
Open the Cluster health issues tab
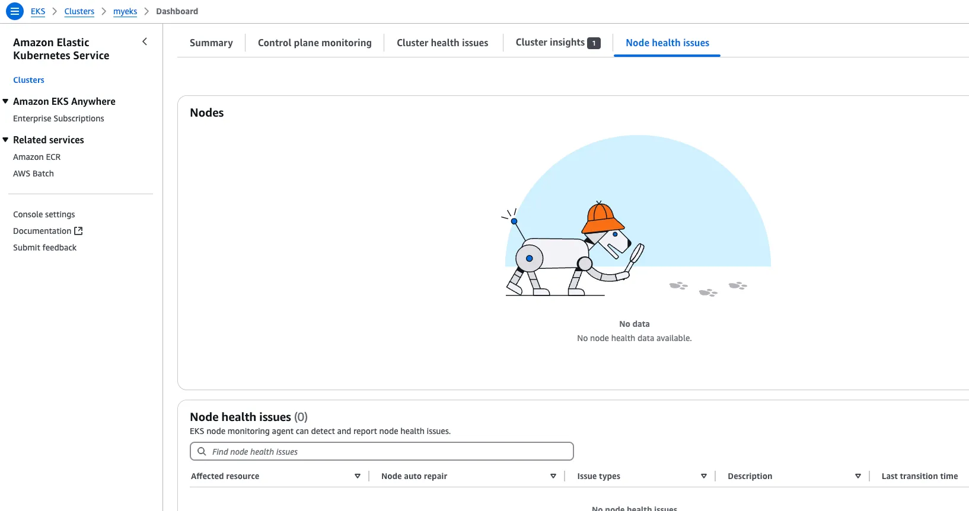pos(442,43)
